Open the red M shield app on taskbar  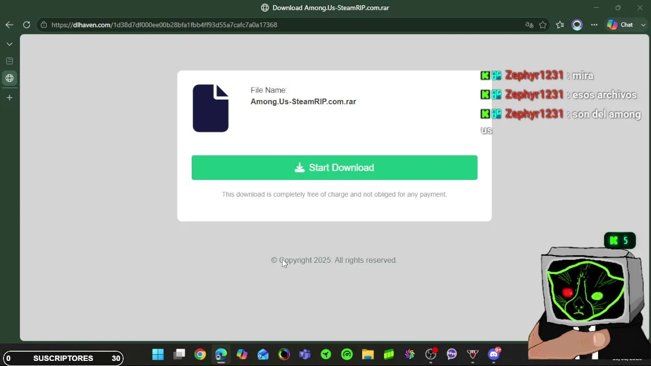click(x=473, y=354)
